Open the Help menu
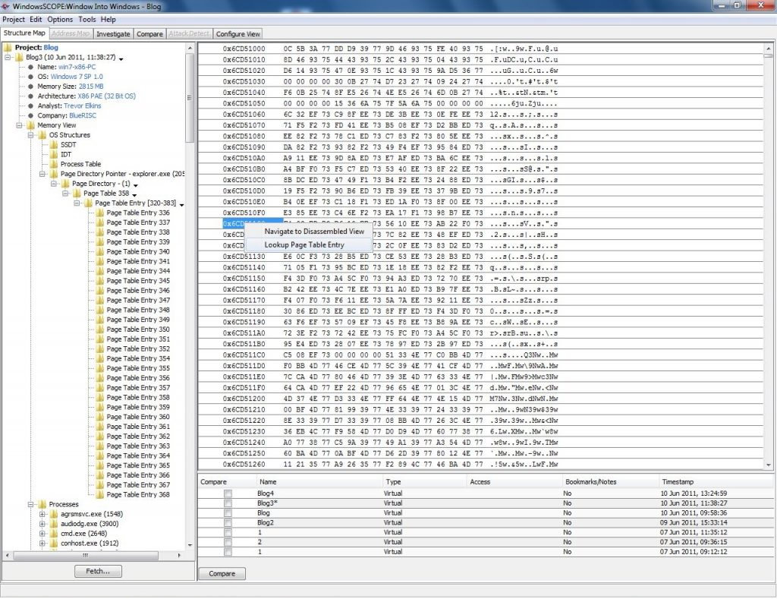 click(x=108, y=19)
